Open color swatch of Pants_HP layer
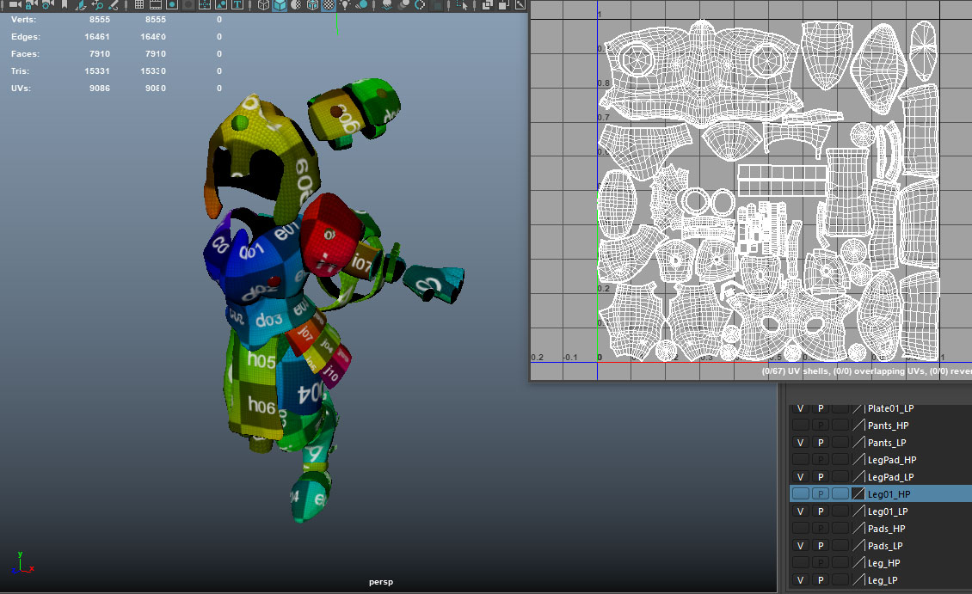 coord(858,426)
